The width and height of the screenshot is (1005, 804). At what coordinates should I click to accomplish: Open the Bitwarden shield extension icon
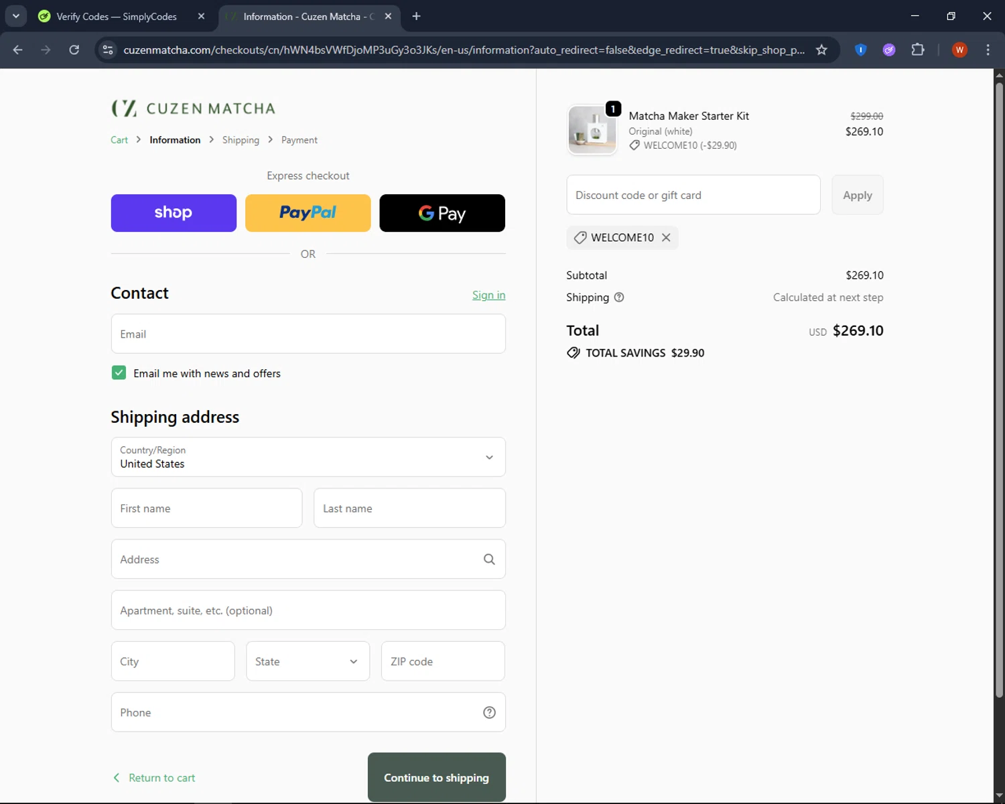click(861, 50)
